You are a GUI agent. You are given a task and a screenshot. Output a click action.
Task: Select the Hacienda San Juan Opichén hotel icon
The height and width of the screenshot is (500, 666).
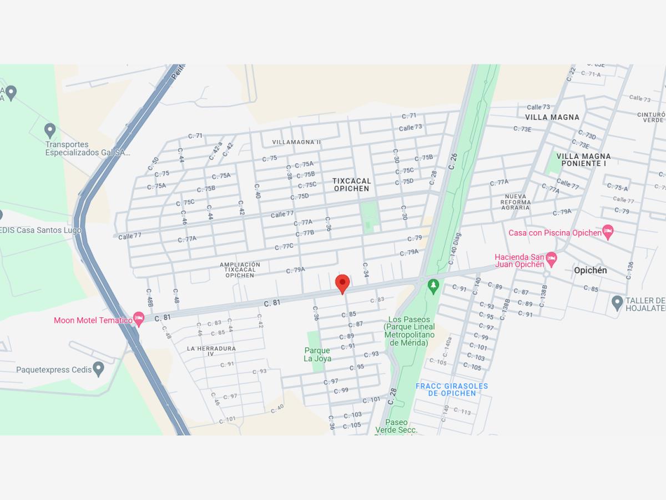[551, 258]
